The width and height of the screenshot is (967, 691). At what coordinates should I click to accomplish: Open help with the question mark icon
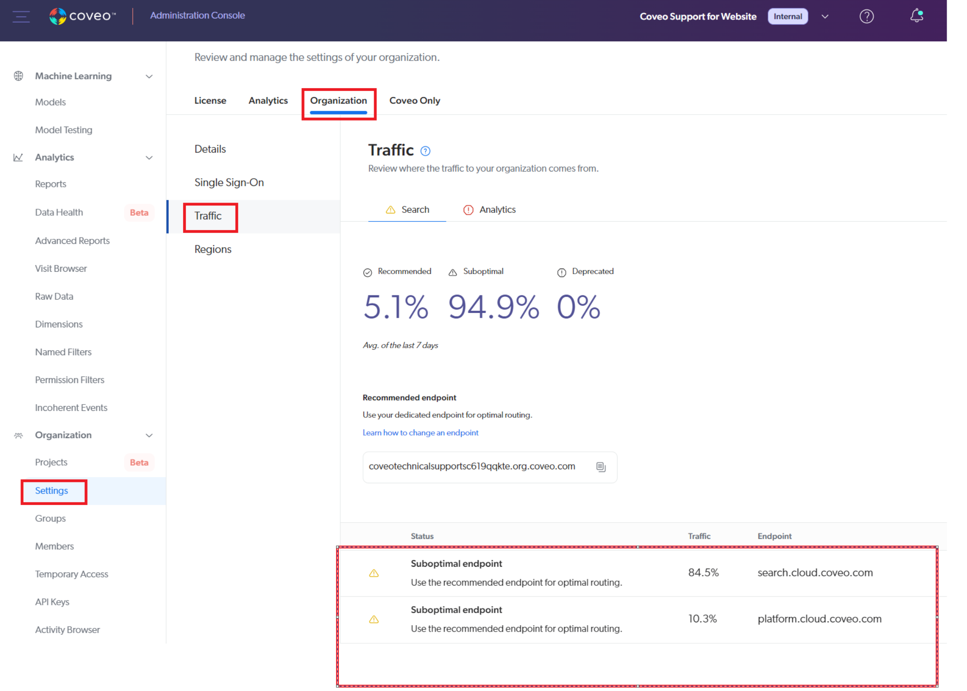click(866, 16)
